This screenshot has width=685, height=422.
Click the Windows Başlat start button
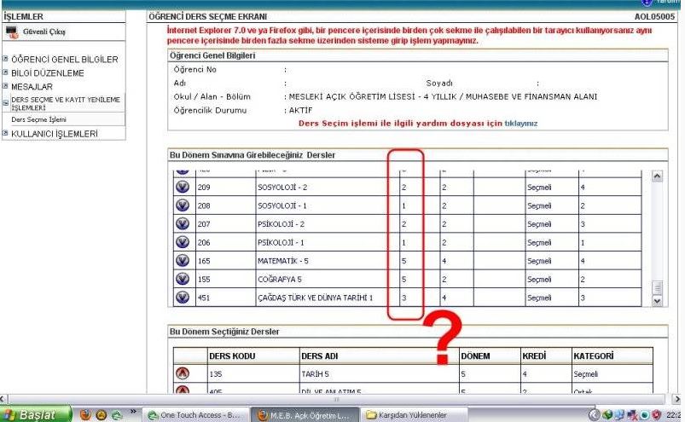tap(35, 414)
